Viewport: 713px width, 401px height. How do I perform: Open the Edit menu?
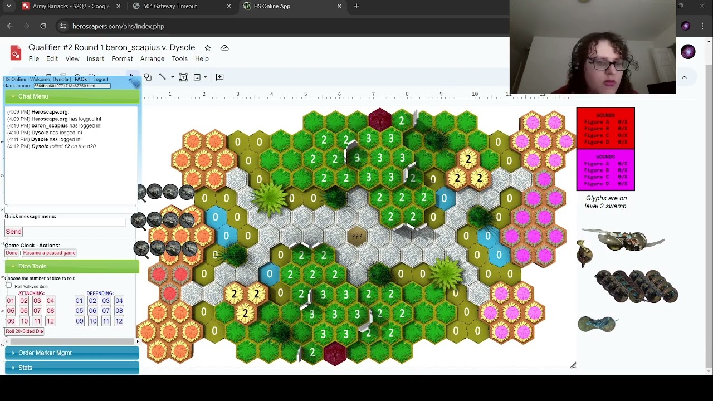point(52,58)
